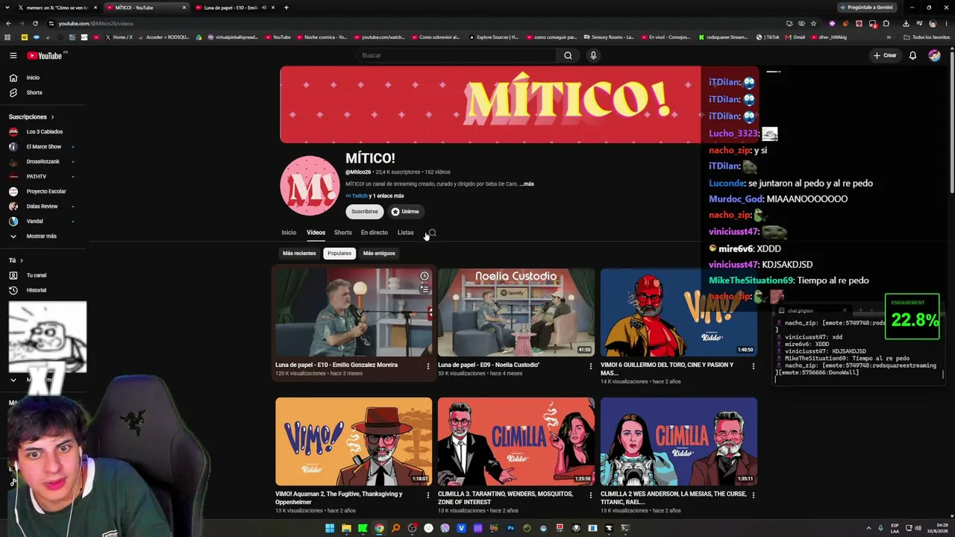Open 'Luna de papel - E09 - Noelia Custodio' title
This screenshot has width=955, height=537.
click(x=489, y=365)
